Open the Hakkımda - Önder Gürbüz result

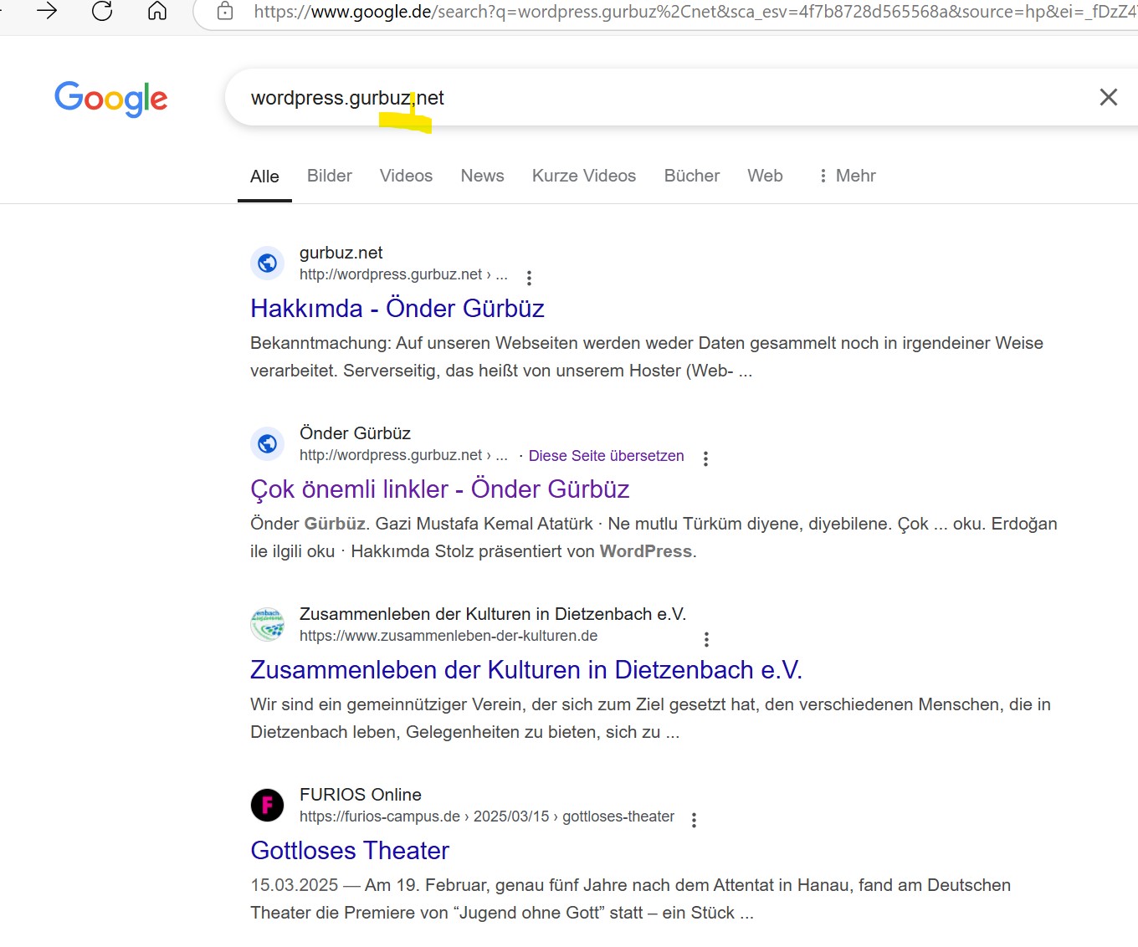tap(397, 309)
